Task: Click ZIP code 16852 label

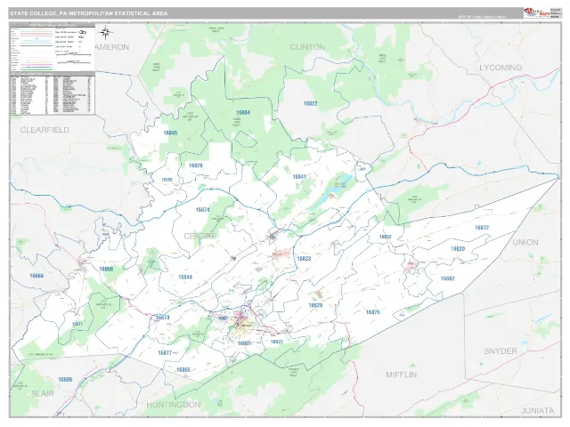Action: pos(385,237)
